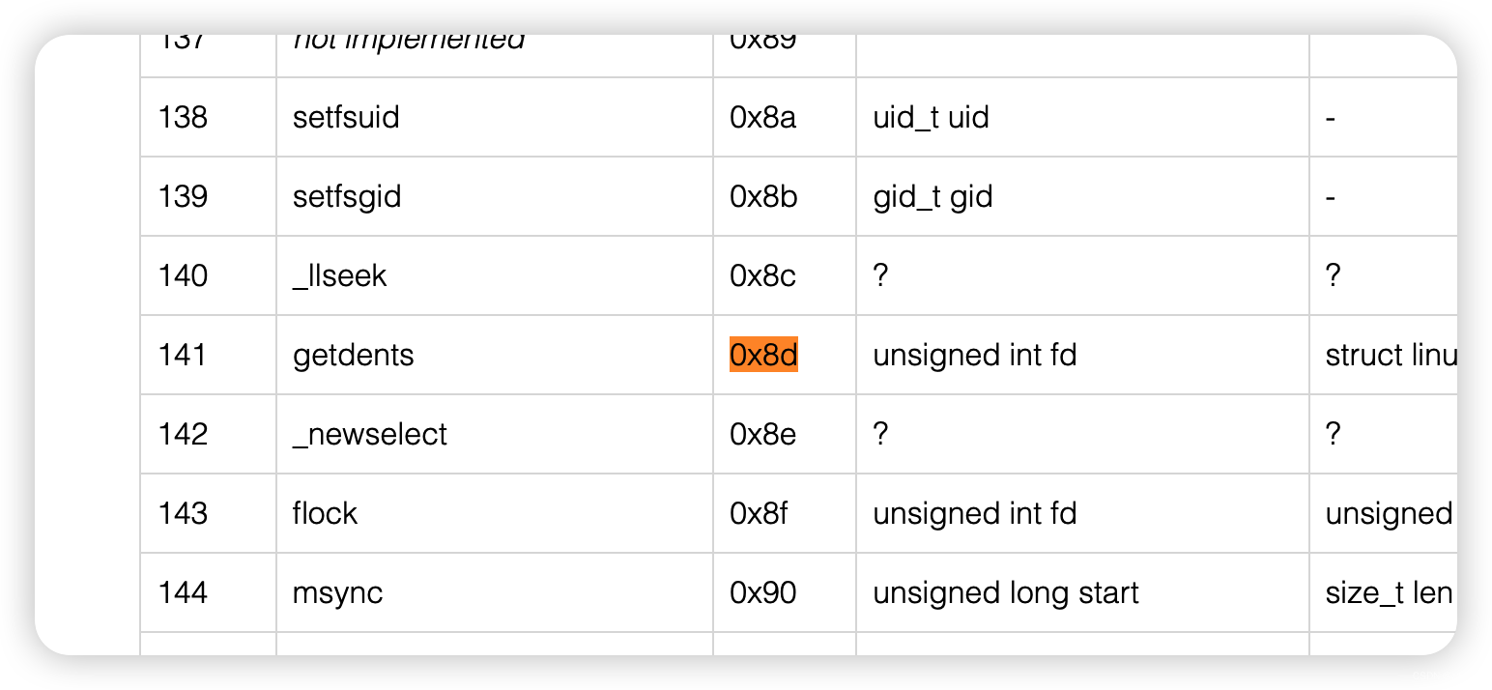Click the 'not implemented' italic entry
Screen dimensions: 1492x690
[x=409, y=41]
